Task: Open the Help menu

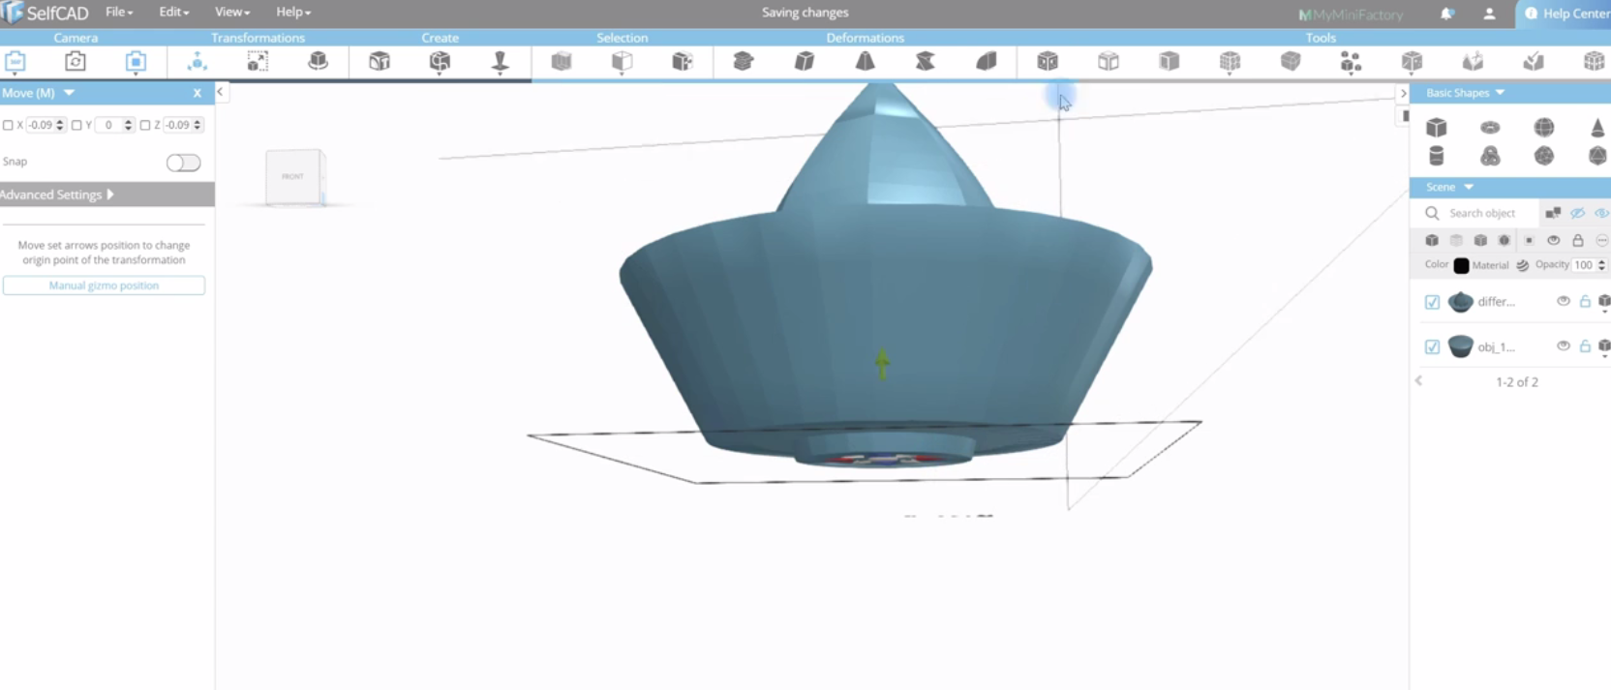Action: pos(293,13)
